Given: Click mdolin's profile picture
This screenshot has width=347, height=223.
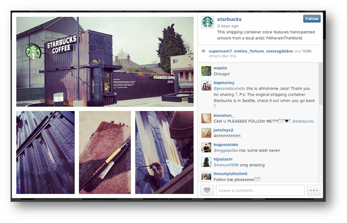Looking at the screenshot, I should point(206,71).
